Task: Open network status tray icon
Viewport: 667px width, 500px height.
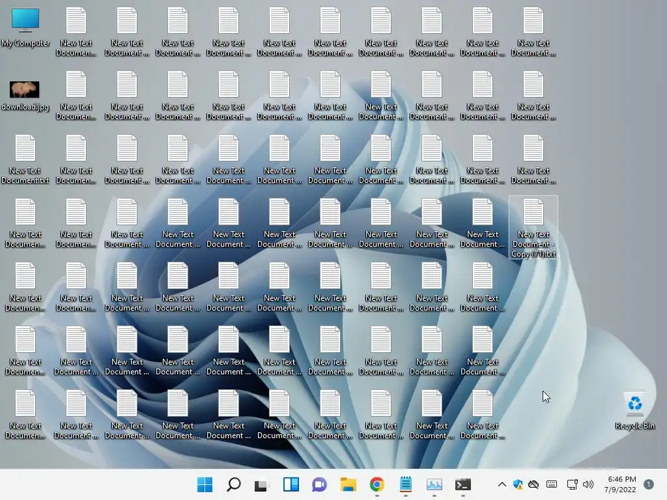Action: [x=572, y=484]
